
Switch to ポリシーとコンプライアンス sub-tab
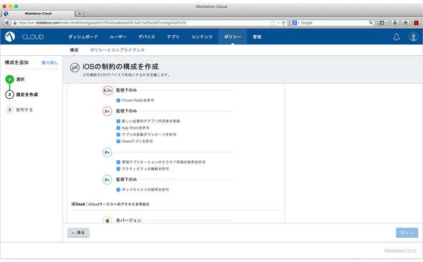tap(118, 50)
